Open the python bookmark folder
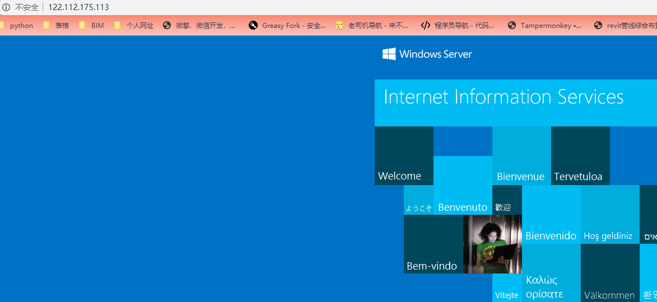The height and width of the screenshot is (302, 657). click(17, 26)
